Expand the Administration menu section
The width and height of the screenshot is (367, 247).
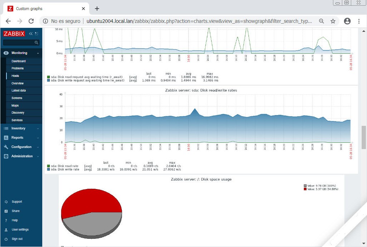pos(38,156)
